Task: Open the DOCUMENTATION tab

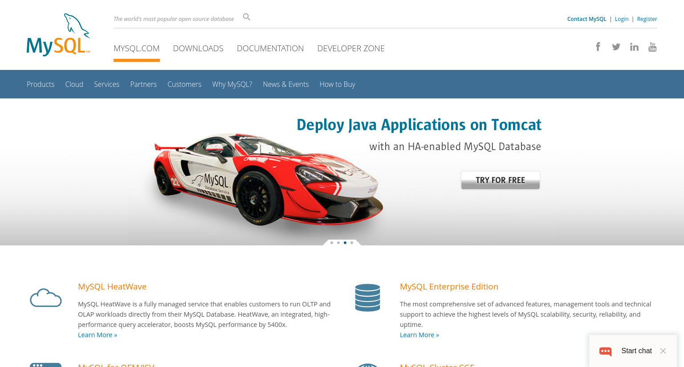Action: tap(270, 48)
